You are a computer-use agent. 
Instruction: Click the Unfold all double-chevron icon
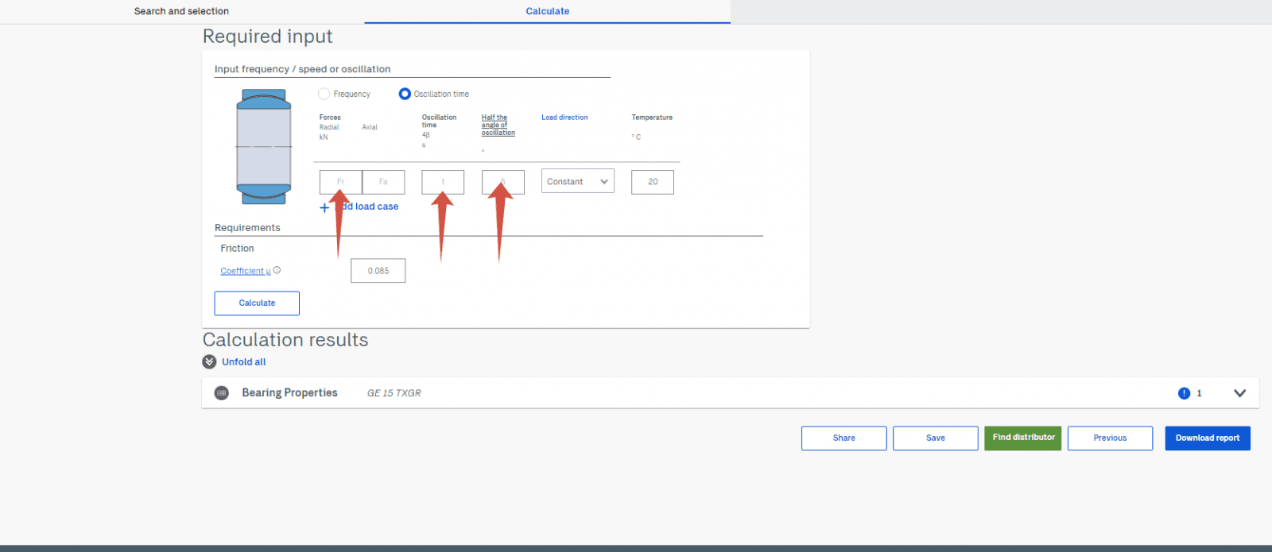(x=210, y=362)
